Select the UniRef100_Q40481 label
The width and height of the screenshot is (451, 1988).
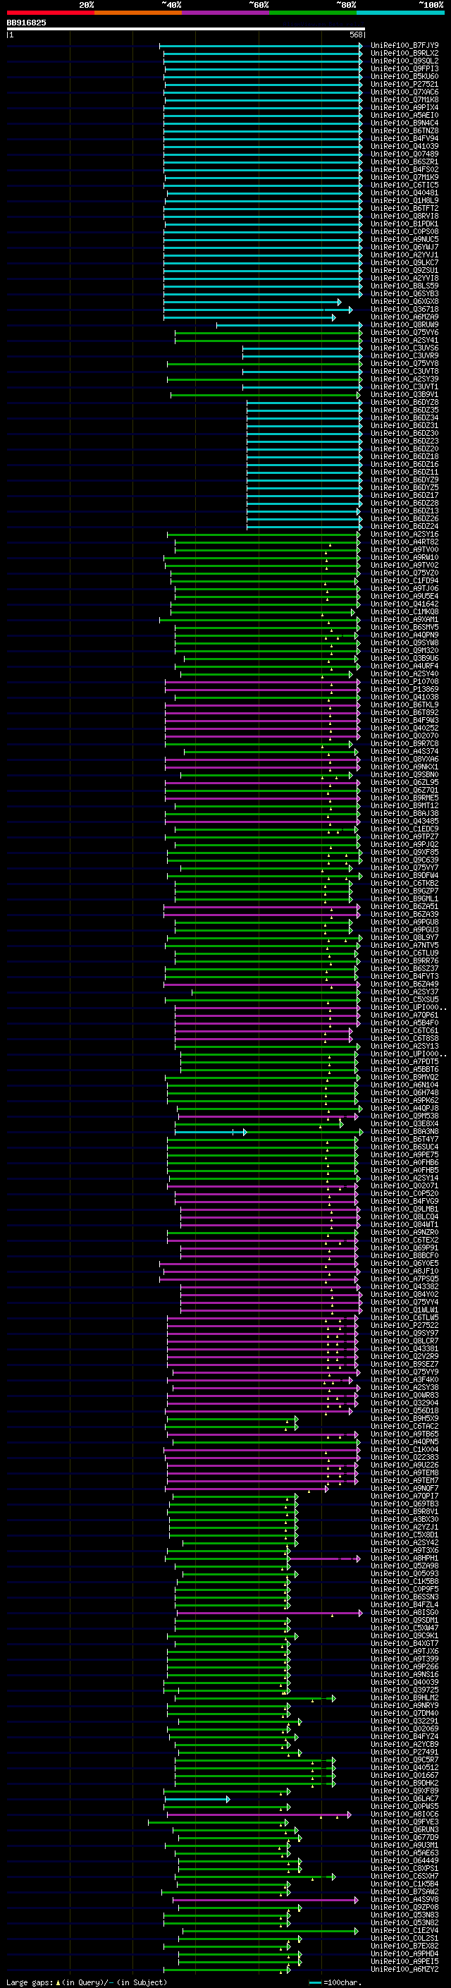(x=404, y=193)
